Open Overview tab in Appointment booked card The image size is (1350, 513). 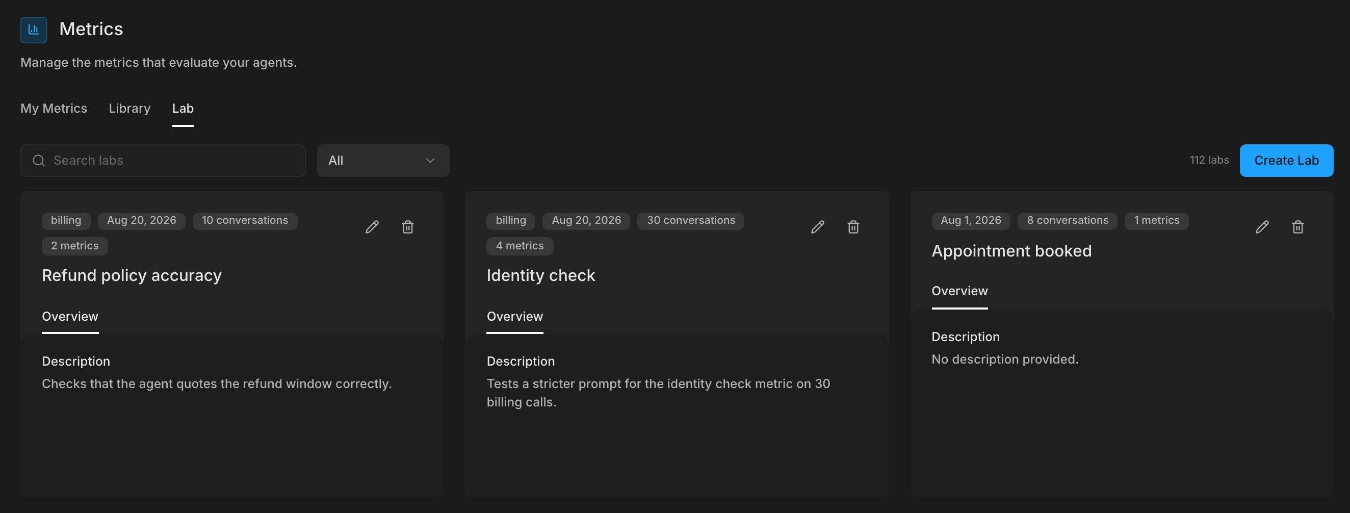(959, 291)
